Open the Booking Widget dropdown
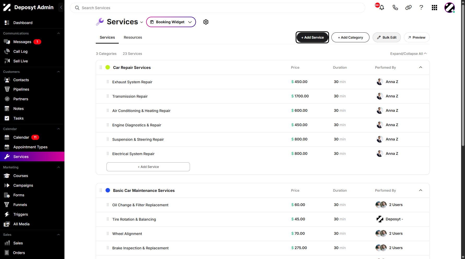 pyautogui.click(x=171, y=22)
